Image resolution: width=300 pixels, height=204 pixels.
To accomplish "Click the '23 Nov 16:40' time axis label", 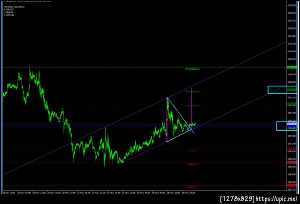I will tap(113, 193).
